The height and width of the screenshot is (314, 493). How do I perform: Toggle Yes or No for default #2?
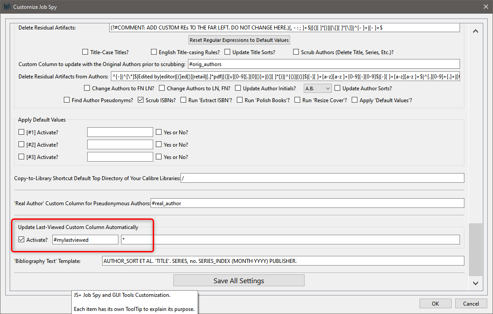click(159, 144)
